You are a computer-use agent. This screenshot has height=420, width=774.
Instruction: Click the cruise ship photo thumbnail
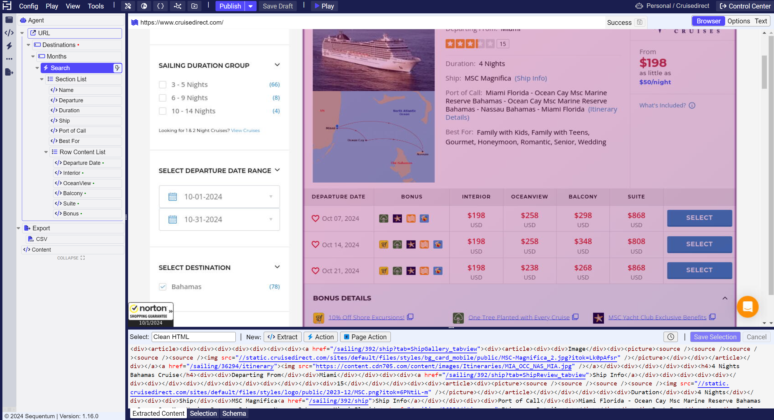(x=373, y=60)
